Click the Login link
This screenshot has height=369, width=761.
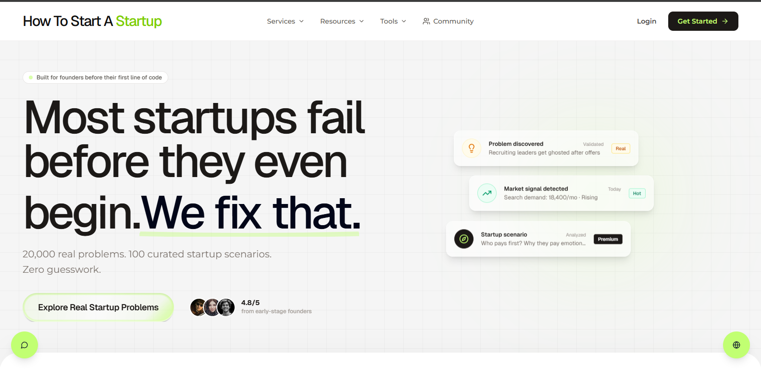(646, 21)
